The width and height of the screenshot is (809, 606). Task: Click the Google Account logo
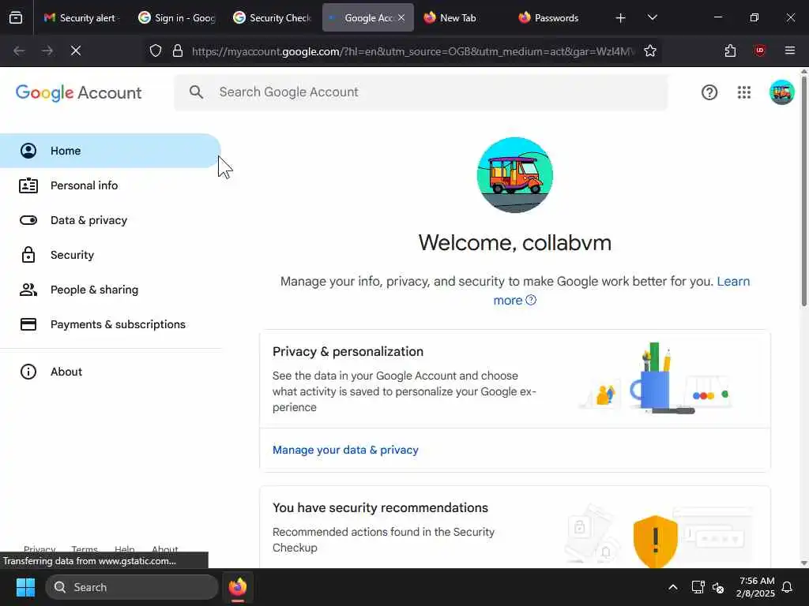(78, 93)
